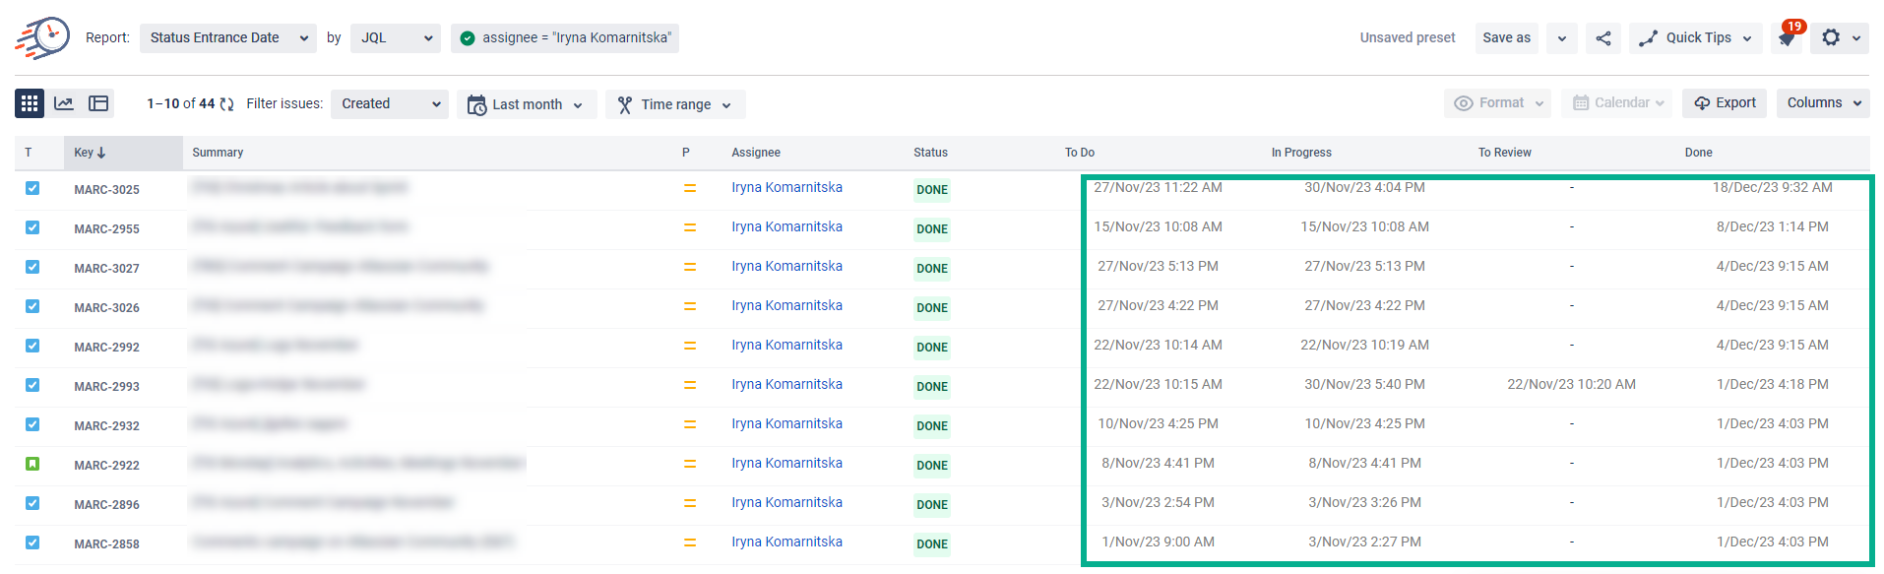Expand Status Entrance Date report dropdown
The width and height of the screenshot is (1884, 574).
[x=227, y=38]
